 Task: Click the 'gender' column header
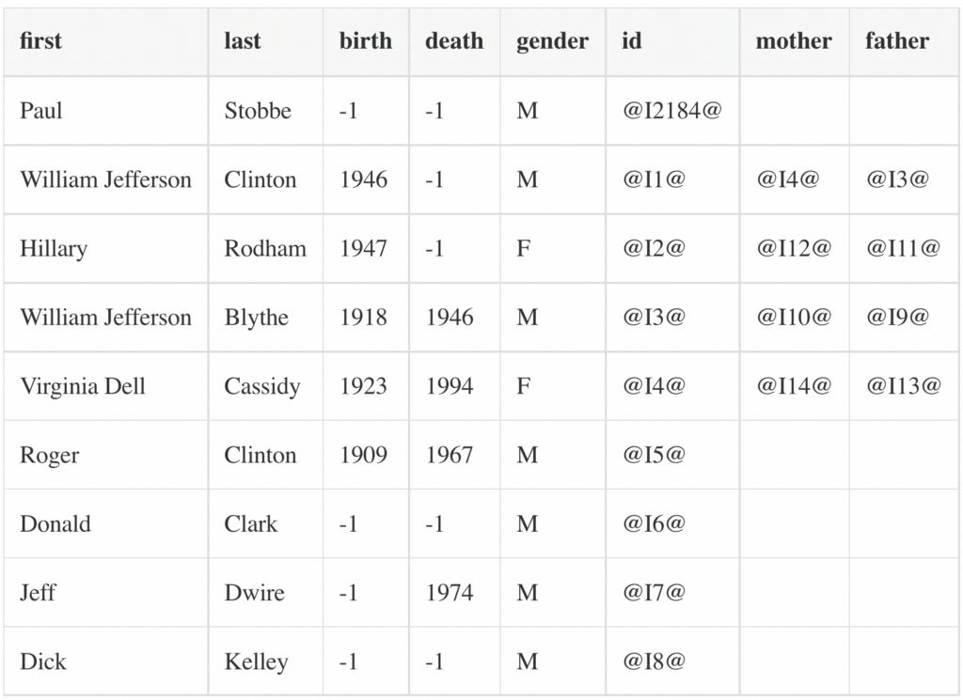[552, 41]
